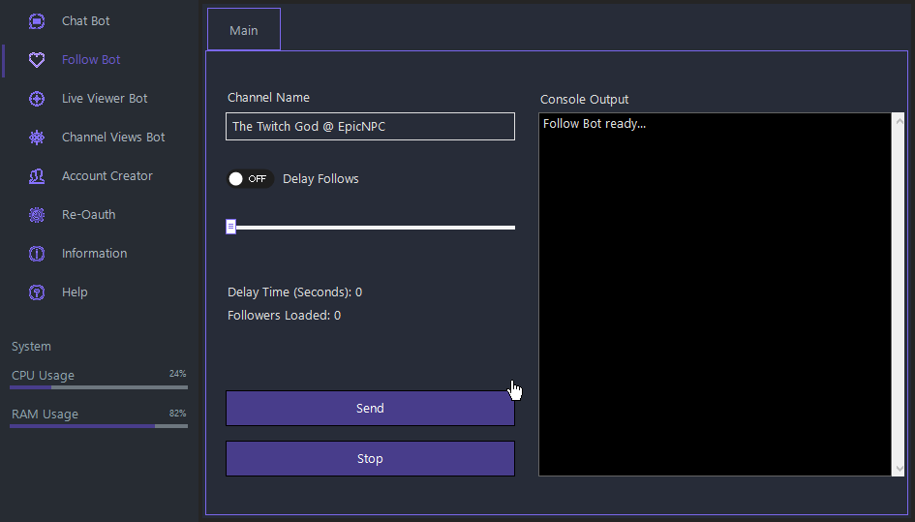Viewport: 915px width, 522px height.
Task: Click the Account Creator icon
Action: click(x=37, y=175)
